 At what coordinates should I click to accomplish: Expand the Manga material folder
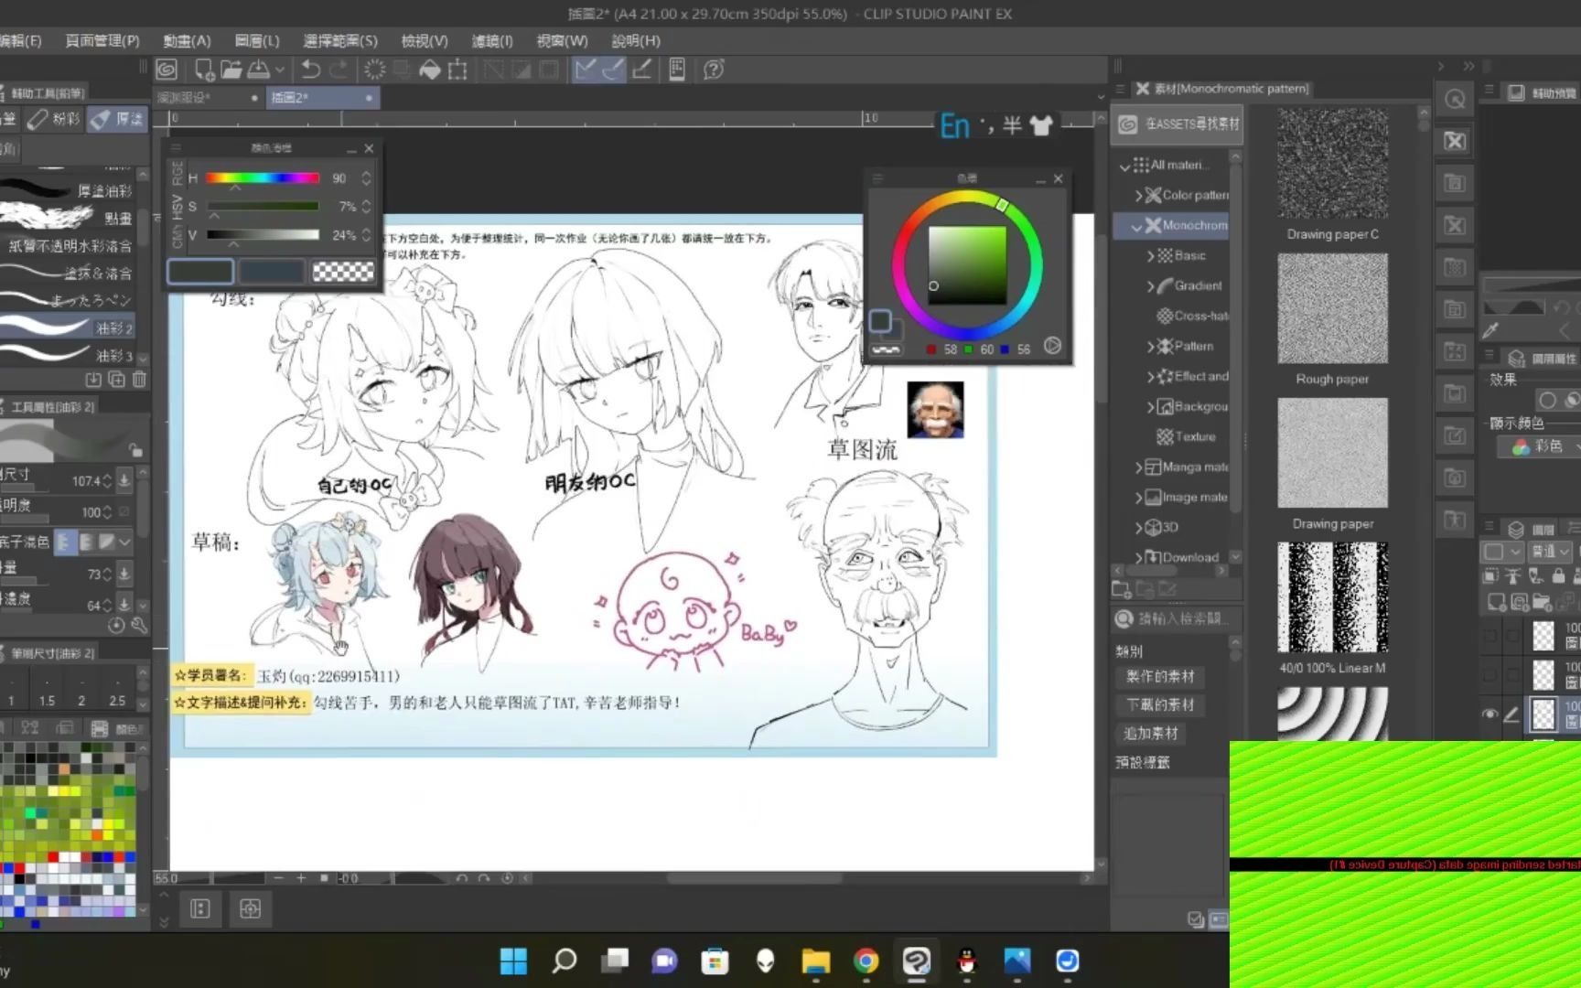(x=1139, y=467)
